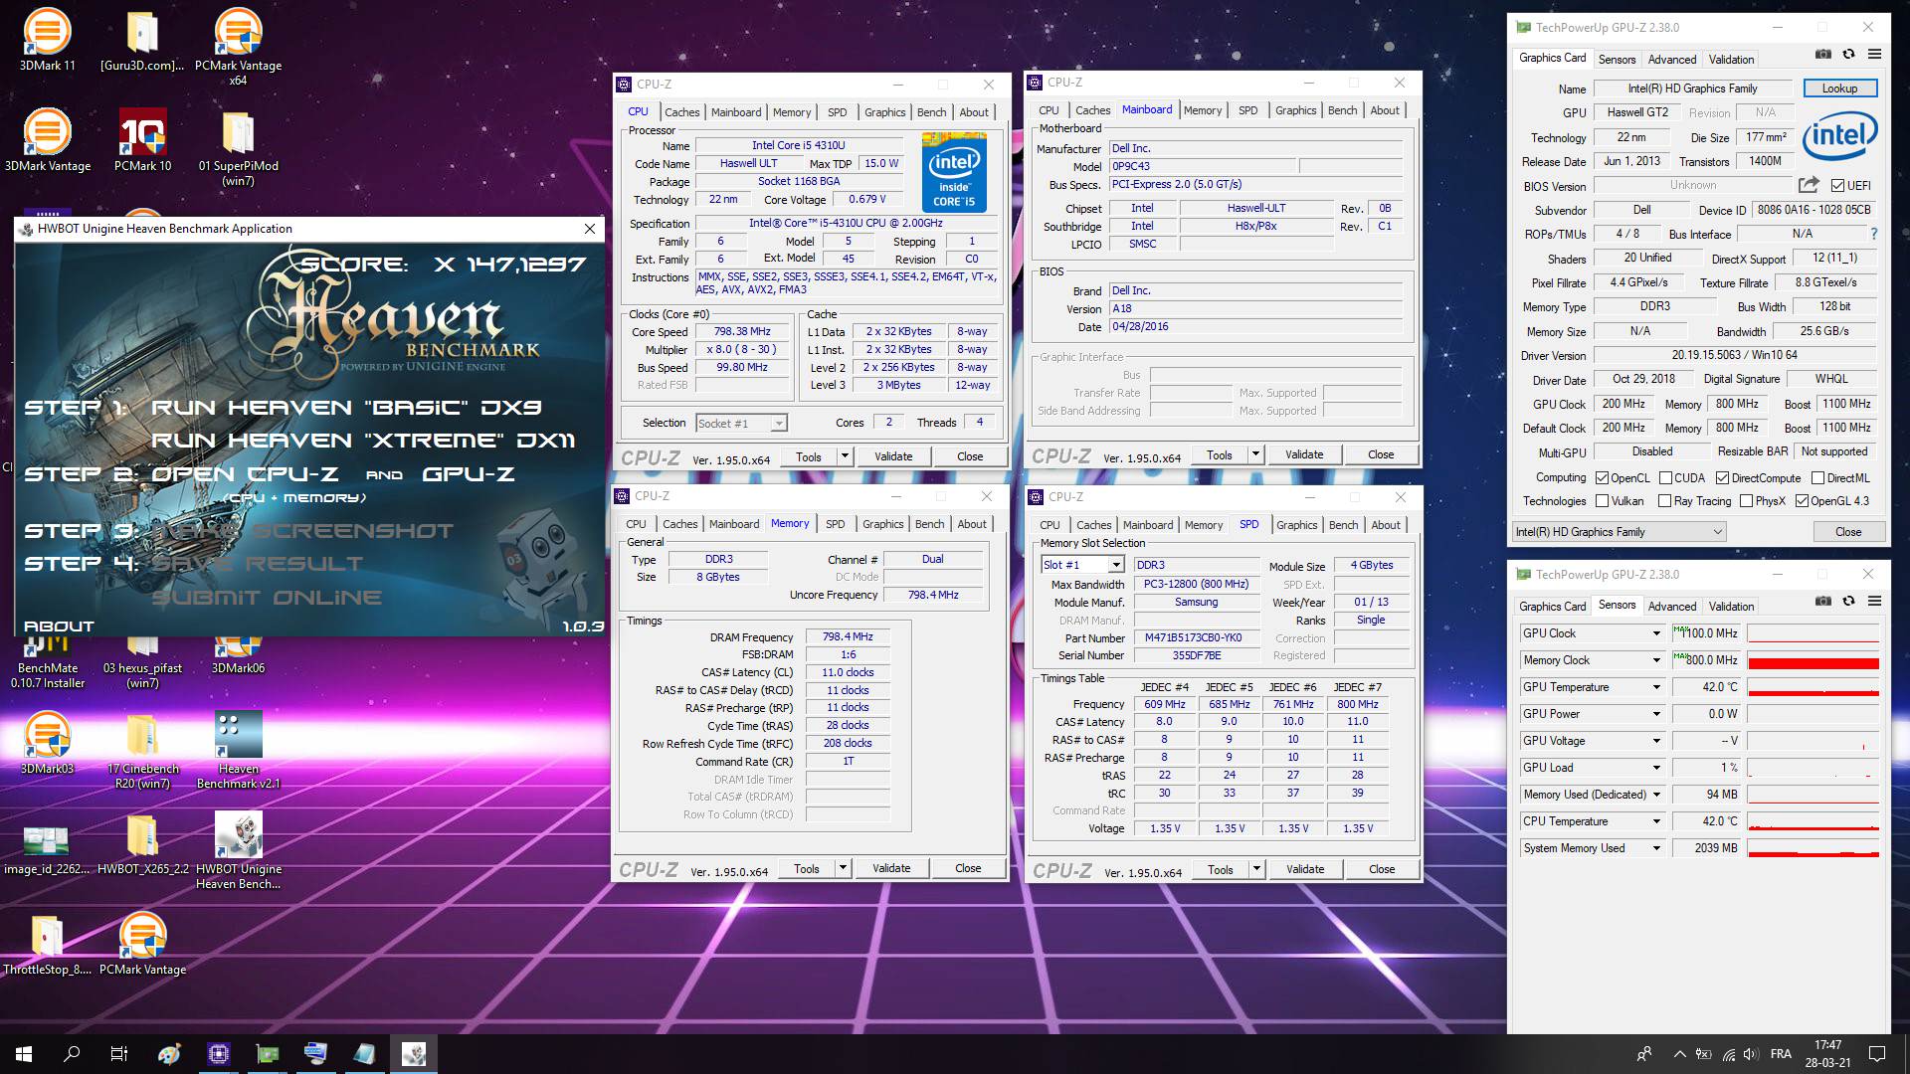Click refresh icon in GPU-Z Graphics Card window
Screen dimensions: 1910x1074
(x=1848, y=55)
